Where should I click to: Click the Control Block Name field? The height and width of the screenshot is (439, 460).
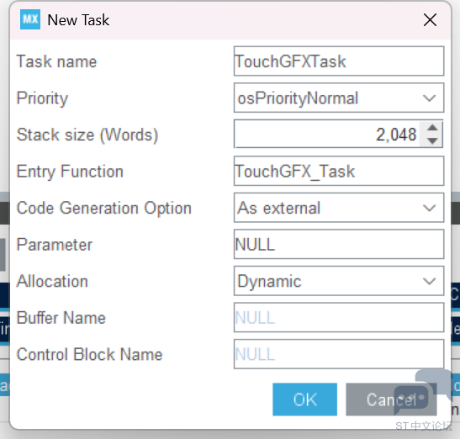click(x=339, y=354)
